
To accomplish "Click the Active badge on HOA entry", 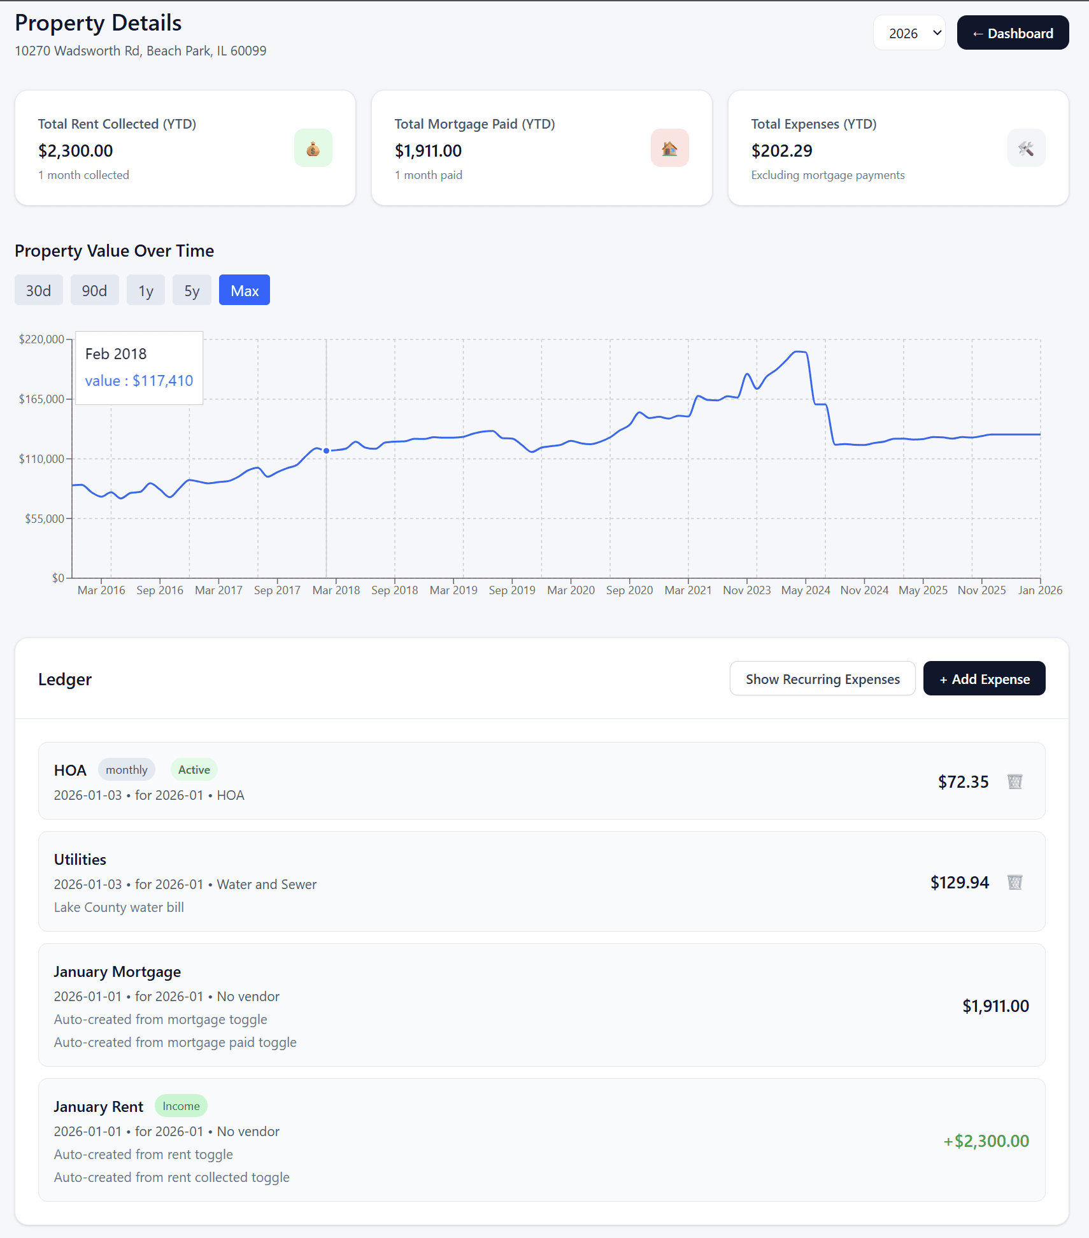I will coord(194,769).
